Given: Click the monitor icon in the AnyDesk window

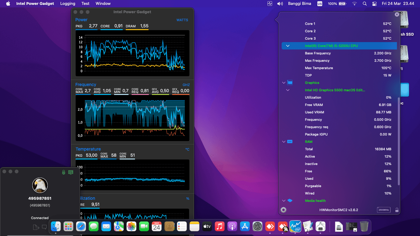Looking at the screenshot, I should coord(70,172).
